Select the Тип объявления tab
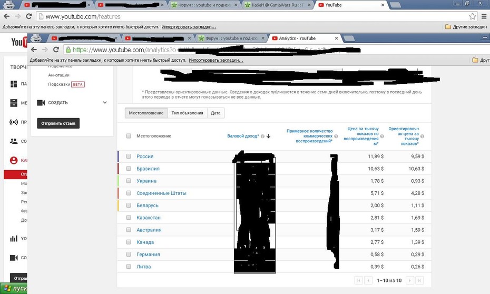The image size is (490, 294). [187, 113]
